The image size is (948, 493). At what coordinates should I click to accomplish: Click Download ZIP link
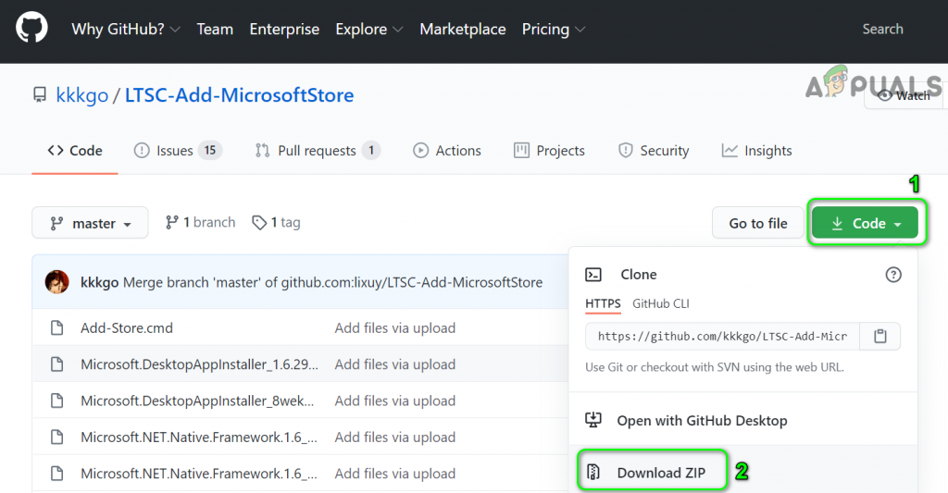pyautogui.click(x=661, y=474)
